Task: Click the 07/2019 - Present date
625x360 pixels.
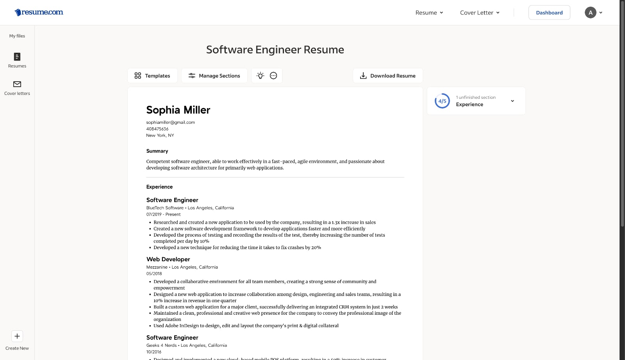Action: click(x=163, y=214)
